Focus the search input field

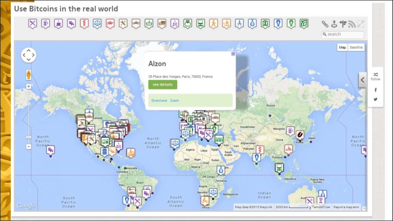(x=343, y=34)
